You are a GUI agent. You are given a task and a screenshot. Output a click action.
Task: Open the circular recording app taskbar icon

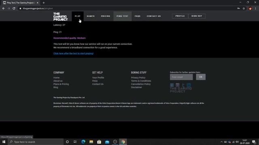[115, 142]
